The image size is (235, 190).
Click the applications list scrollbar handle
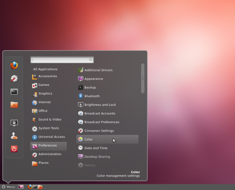pyautogui.click(x=143, y=78)
